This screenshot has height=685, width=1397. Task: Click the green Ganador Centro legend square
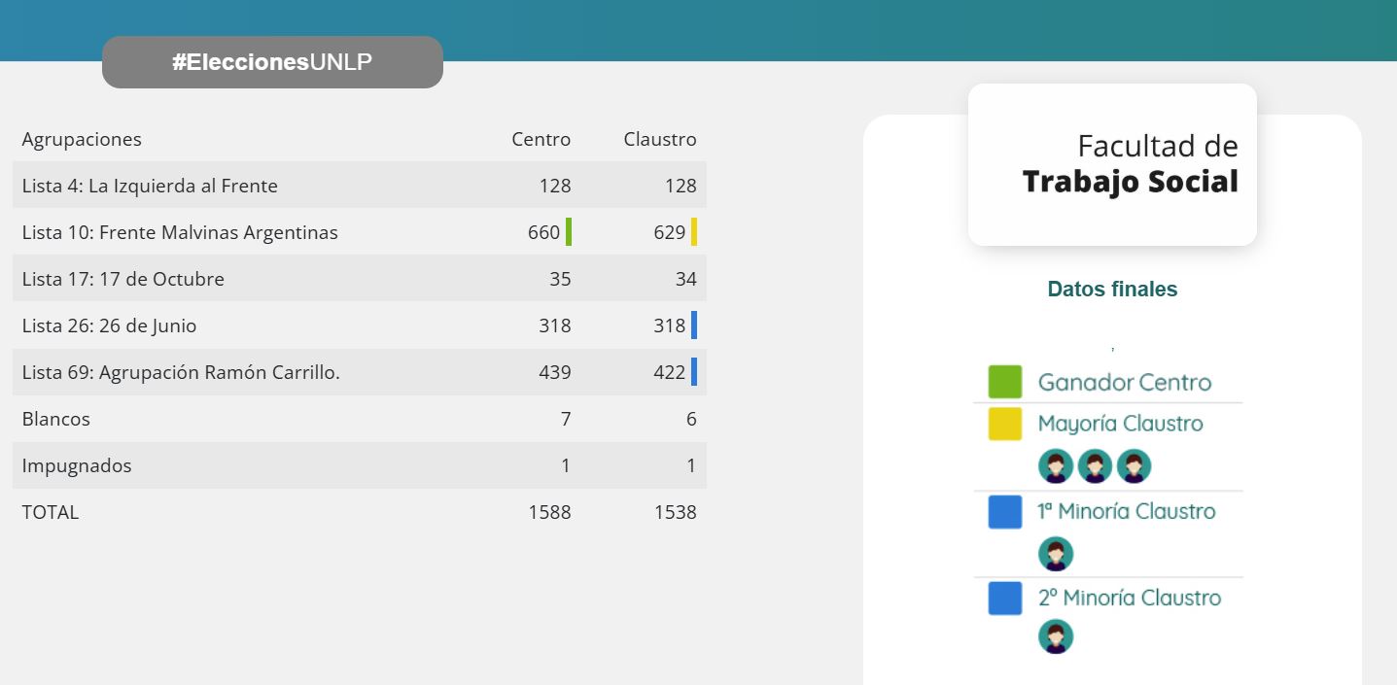click(x=1004, y=382)
